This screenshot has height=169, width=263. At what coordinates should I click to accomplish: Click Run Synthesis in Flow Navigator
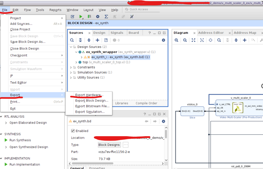pyautogui.click(x=20, y=140)
